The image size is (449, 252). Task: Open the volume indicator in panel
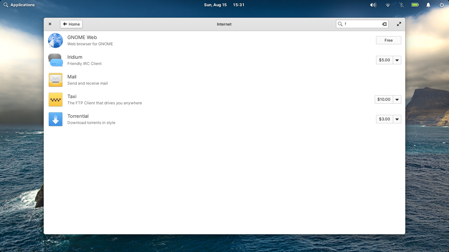point(373,5)
